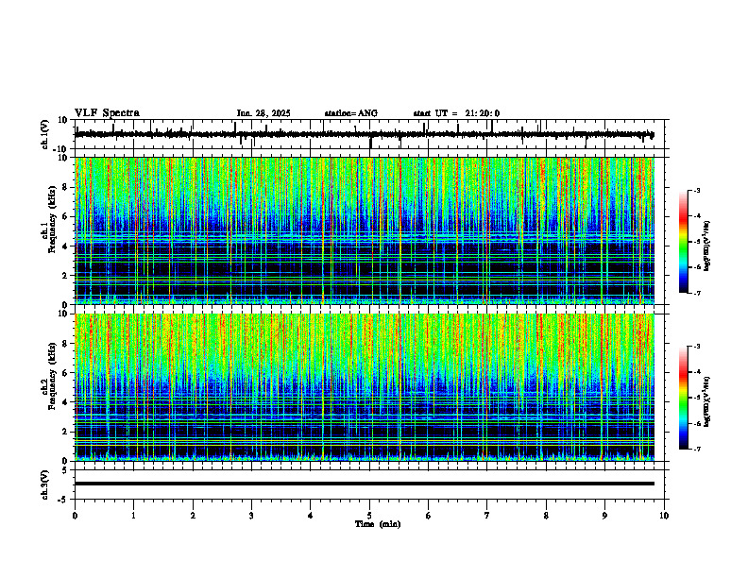This screenshot has width=748, height=578.
Task: Click the "7" tick on the time axis
Action: pyautogui.click(x=487, y=516)
